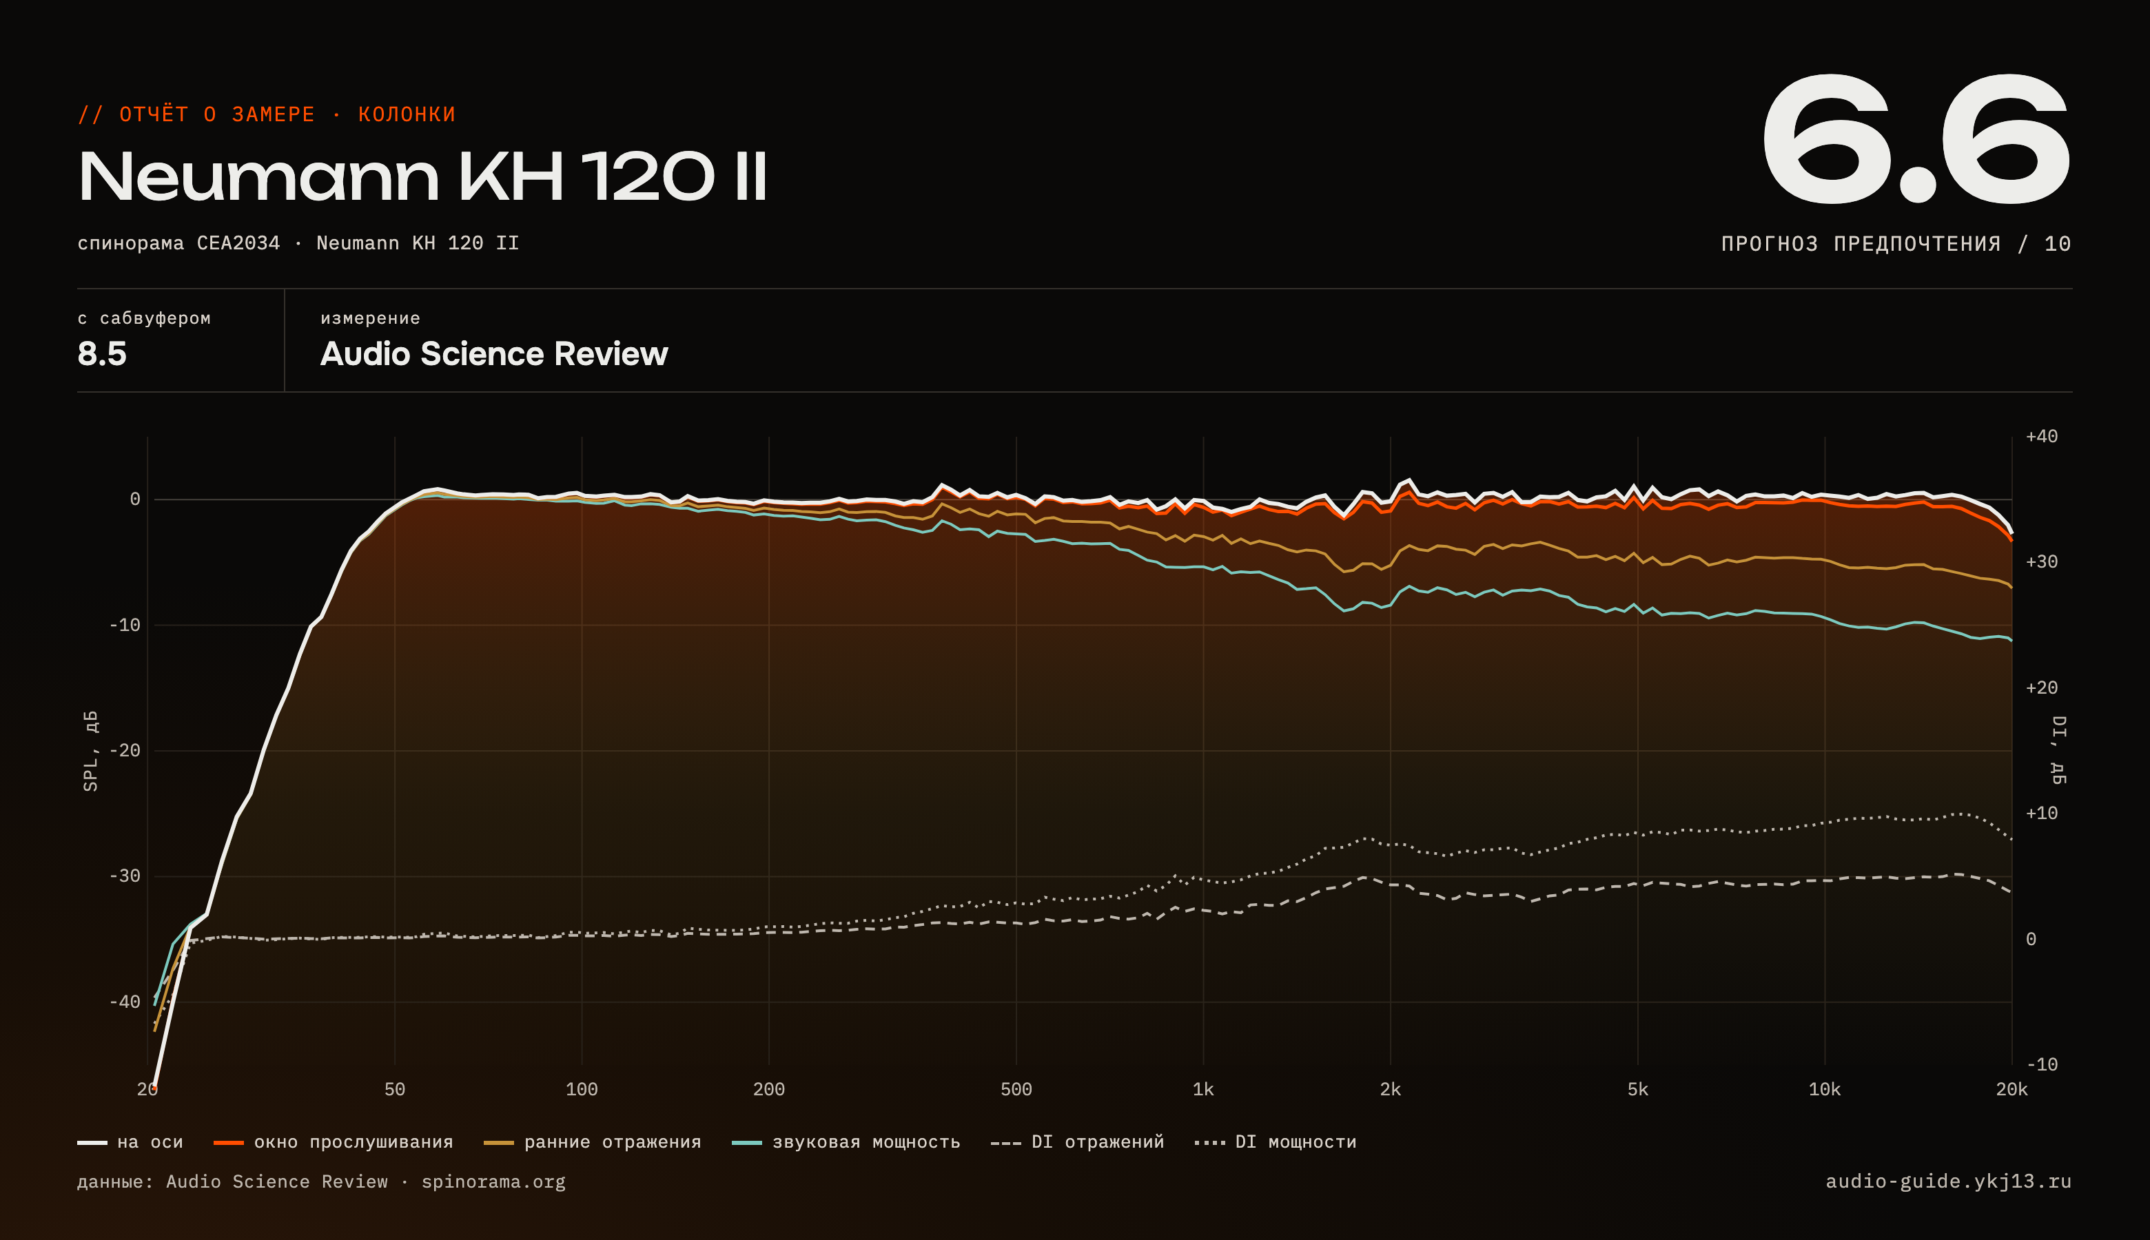Click the 'данные: Audio Science Review · spinorama.org' footer credit

pos(321,1182)
